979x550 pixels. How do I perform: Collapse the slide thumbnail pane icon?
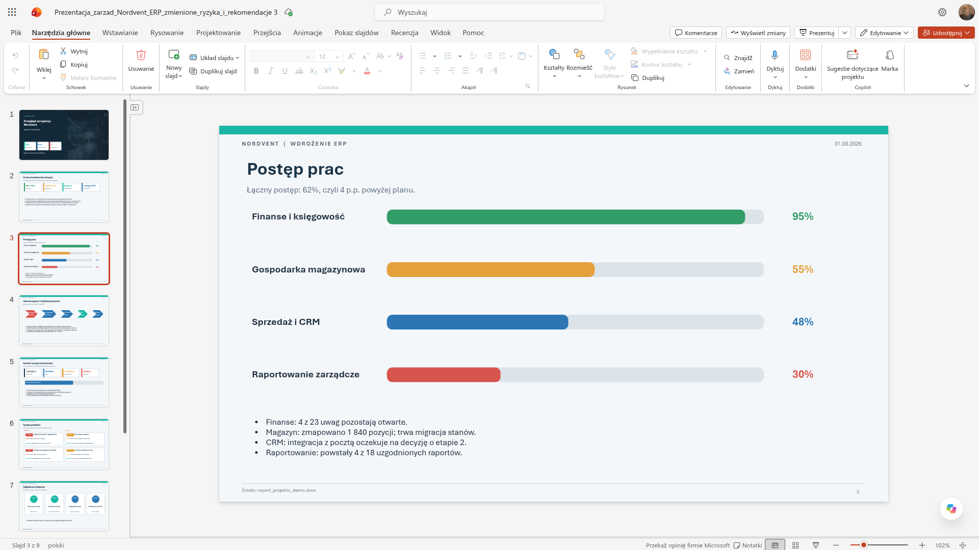point(135,107)
